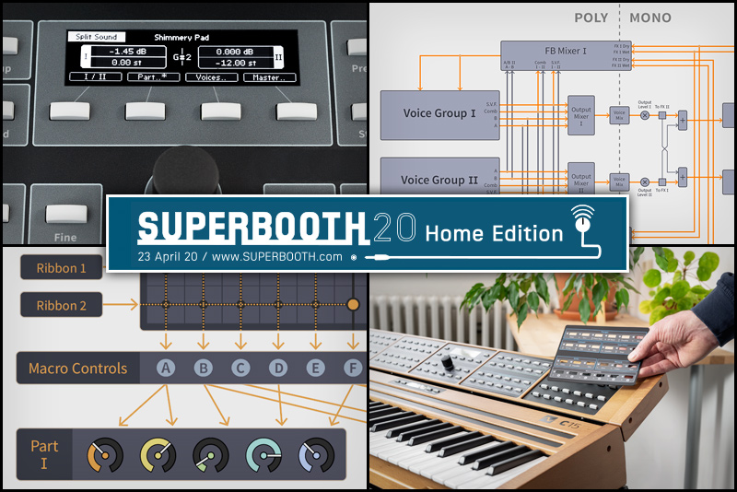Select Macro Control B
Viewport: 737px width, 492px height.
(x=203, y=368)
